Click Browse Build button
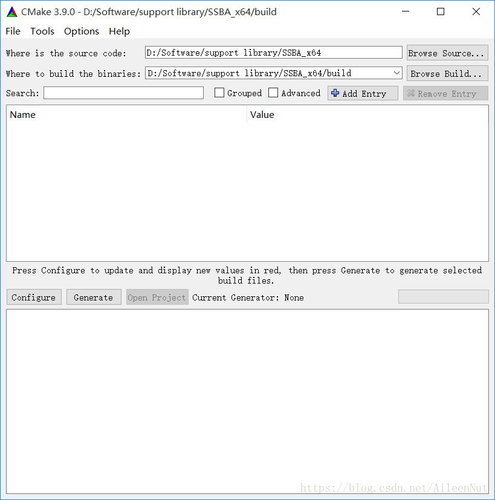495x500 pixels. tap(447, 74)
